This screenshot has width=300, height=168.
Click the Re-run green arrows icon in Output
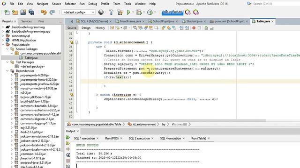pyautogui.click(x=67, y=138)
